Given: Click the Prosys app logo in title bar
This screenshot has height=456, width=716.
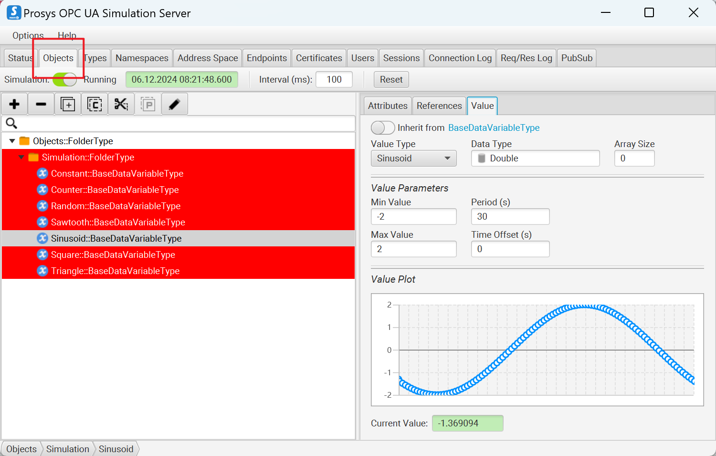Looking at the screenshot, I should (x=14, y=13).
